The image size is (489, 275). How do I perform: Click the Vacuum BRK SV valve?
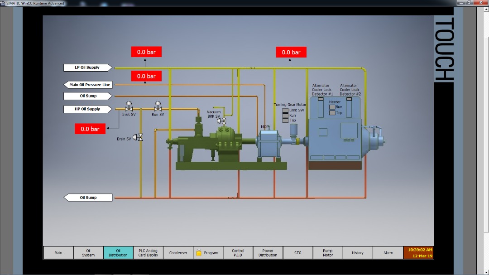[222, 121]
